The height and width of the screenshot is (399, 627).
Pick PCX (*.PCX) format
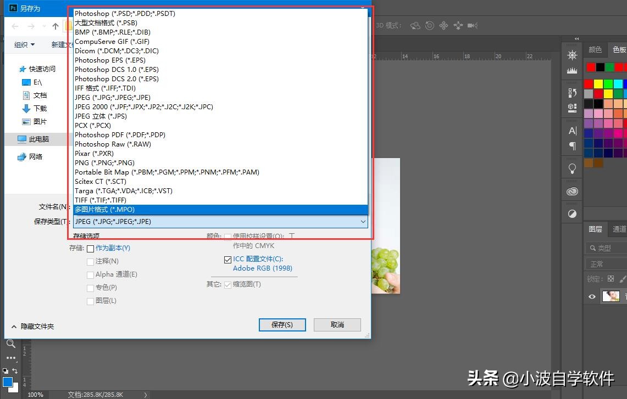[x=220, y=126]
